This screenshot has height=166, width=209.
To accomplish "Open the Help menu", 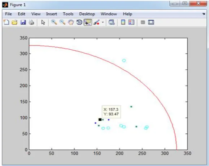I will (127, 14).
